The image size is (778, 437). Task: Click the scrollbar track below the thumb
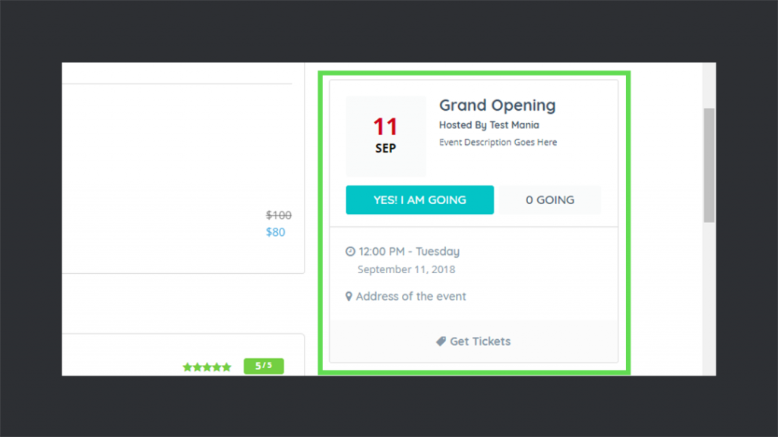pos(709,299)
